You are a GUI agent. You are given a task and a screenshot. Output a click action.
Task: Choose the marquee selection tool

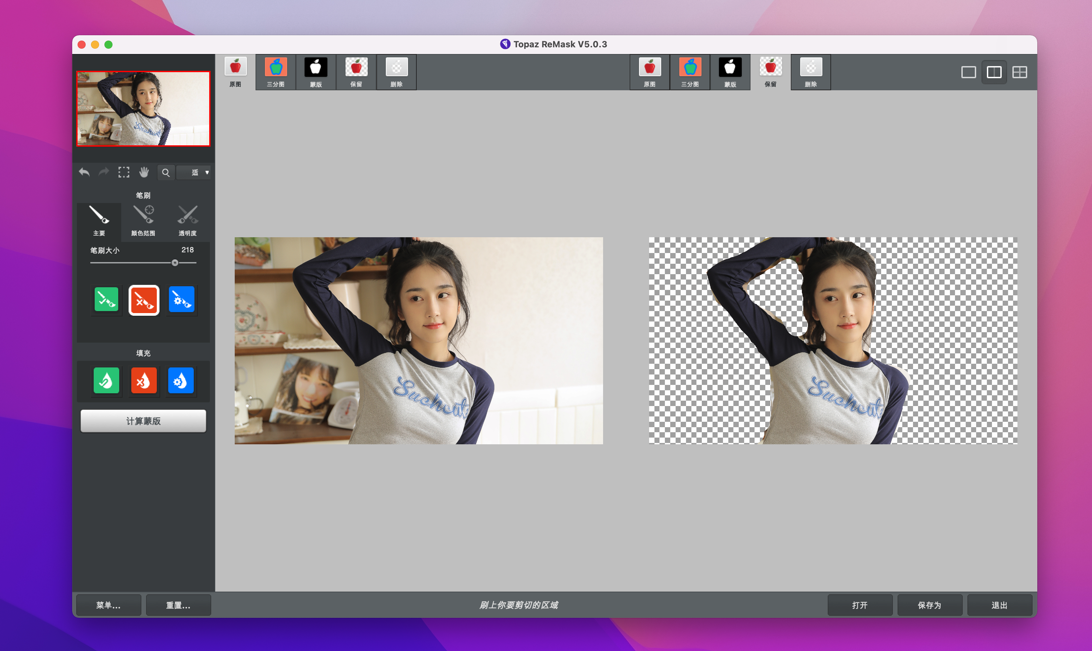coord(124,172)
